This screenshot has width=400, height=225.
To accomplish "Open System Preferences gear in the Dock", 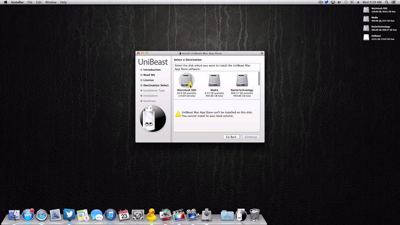I will (138, 215).
